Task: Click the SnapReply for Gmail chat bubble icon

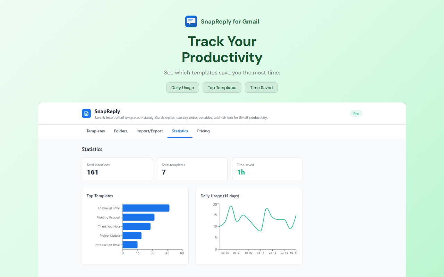Action: click(191, 21)
